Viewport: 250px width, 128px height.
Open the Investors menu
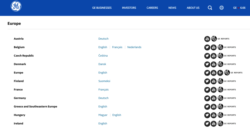pyautogui.click(x=129, y=8)
